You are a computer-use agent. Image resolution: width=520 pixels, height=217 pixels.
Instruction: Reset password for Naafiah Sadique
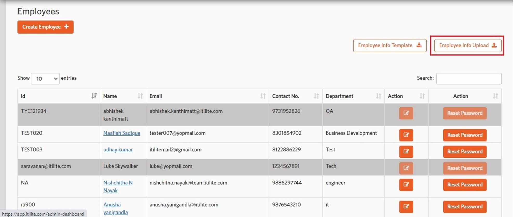(465, 135)
